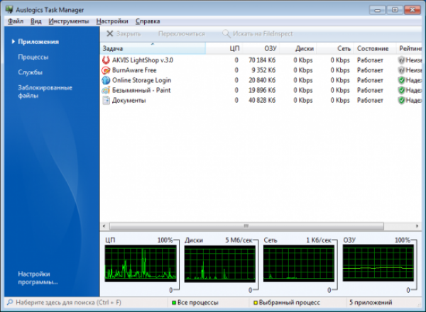The height and width of the screenshot is (312, 426).
Task: Select the AKVIS LightShop v.3.0 row
Action: point(261,60)
